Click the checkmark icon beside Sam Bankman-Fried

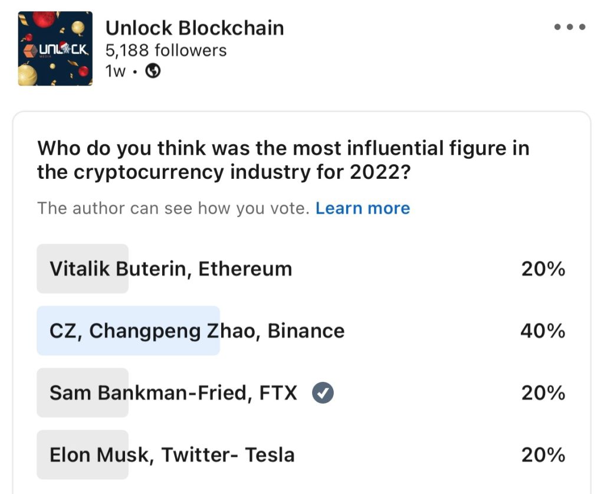(323, 392)
